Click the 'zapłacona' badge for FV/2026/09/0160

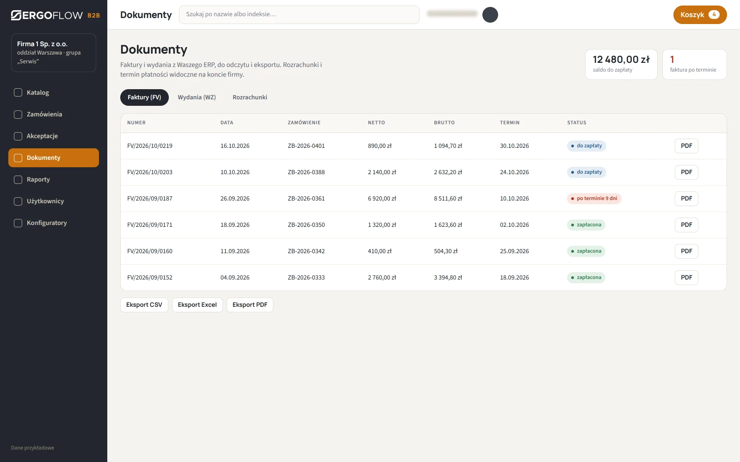pyautogui.click(x=586, y=251)
